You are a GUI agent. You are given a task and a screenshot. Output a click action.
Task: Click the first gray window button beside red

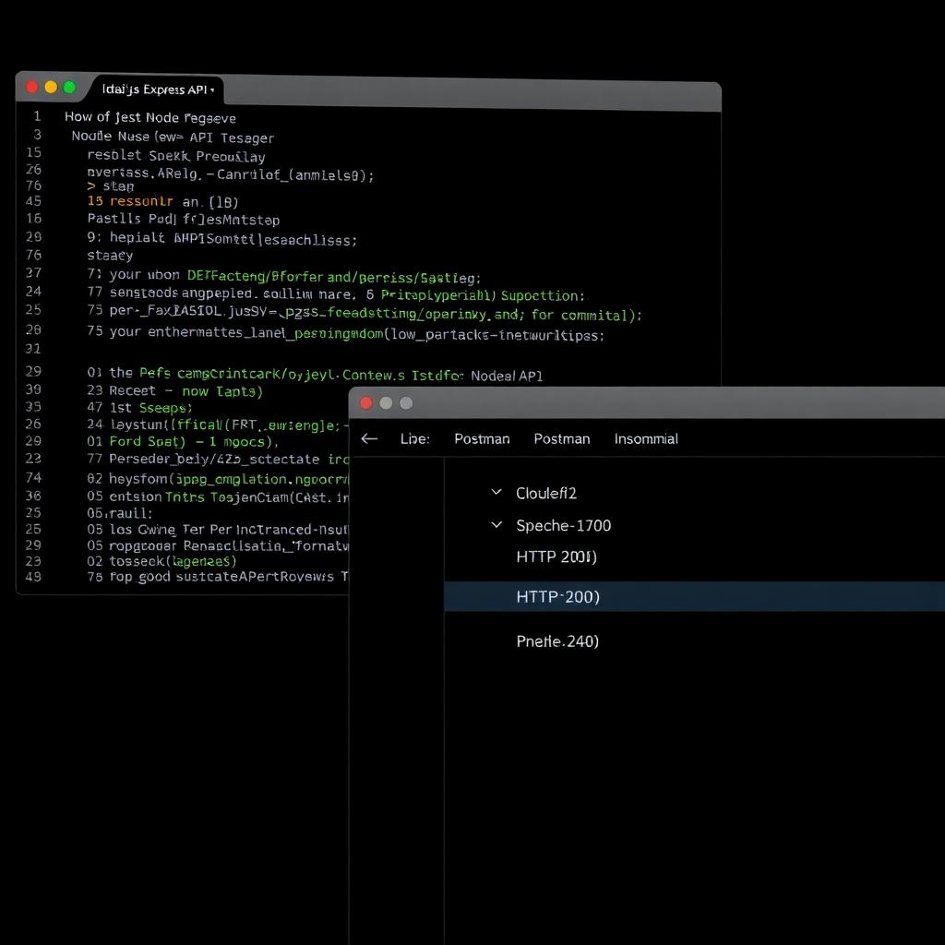pos(386,402)
